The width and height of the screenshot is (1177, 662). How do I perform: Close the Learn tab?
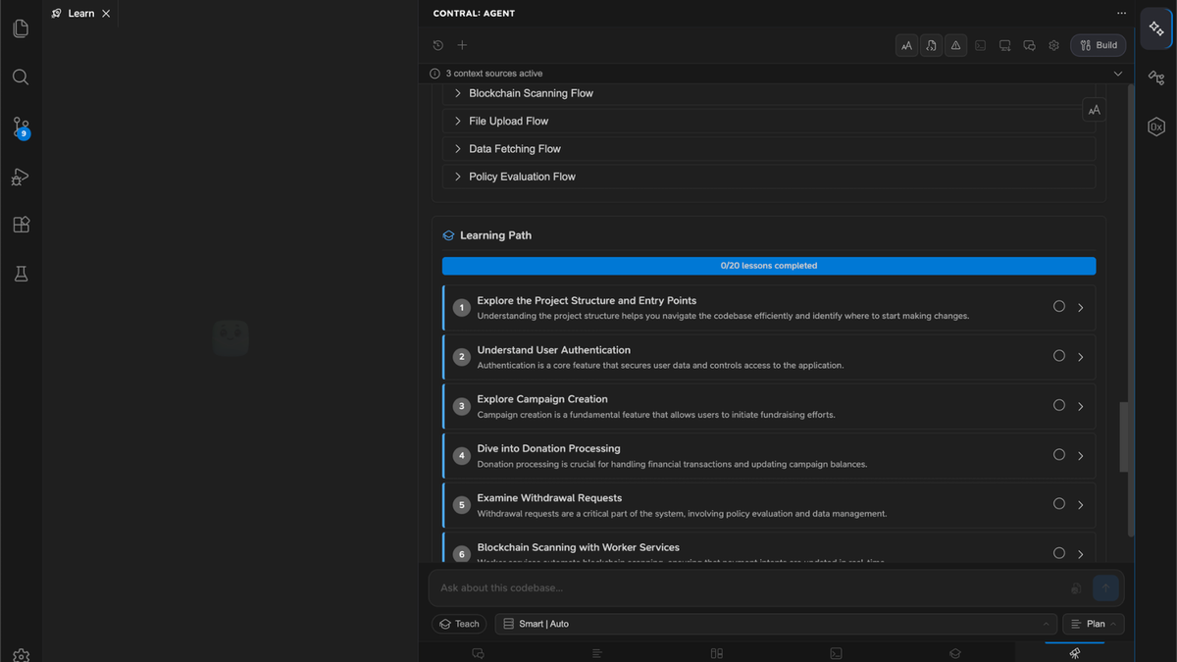(x=106, y=14)
